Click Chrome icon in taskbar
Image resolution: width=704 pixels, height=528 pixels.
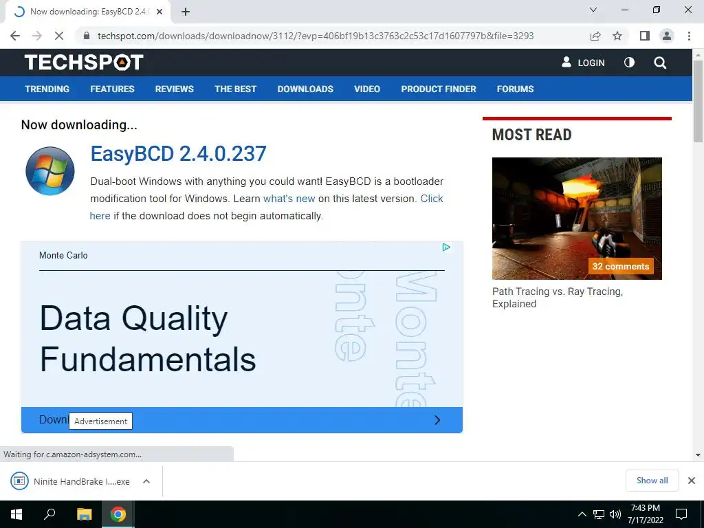[x=118, y=514]
